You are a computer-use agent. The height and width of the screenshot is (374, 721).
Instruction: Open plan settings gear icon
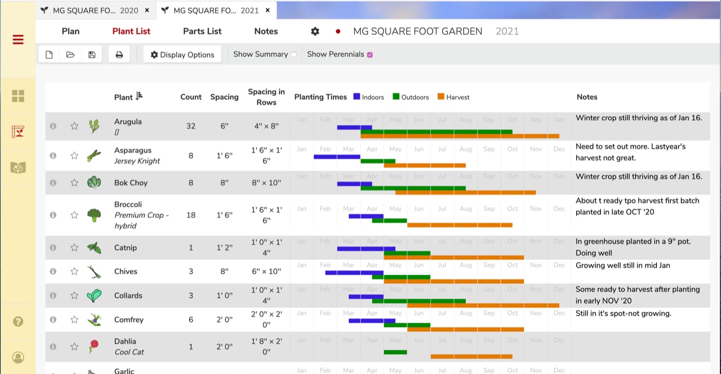315,32
